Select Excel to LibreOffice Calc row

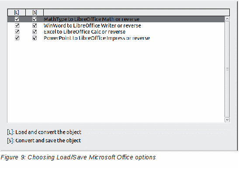pyautogui.click(x=116, y=32)
